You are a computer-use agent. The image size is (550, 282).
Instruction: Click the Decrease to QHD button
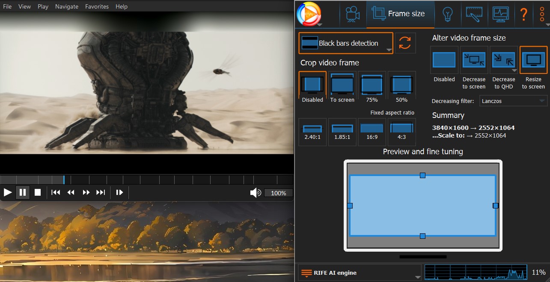pos(503,68)
